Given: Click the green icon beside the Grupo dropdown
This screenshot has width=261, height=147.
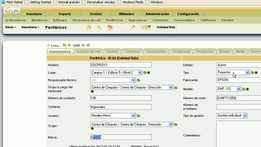Looking at the screenshot, I should (176, 125).
